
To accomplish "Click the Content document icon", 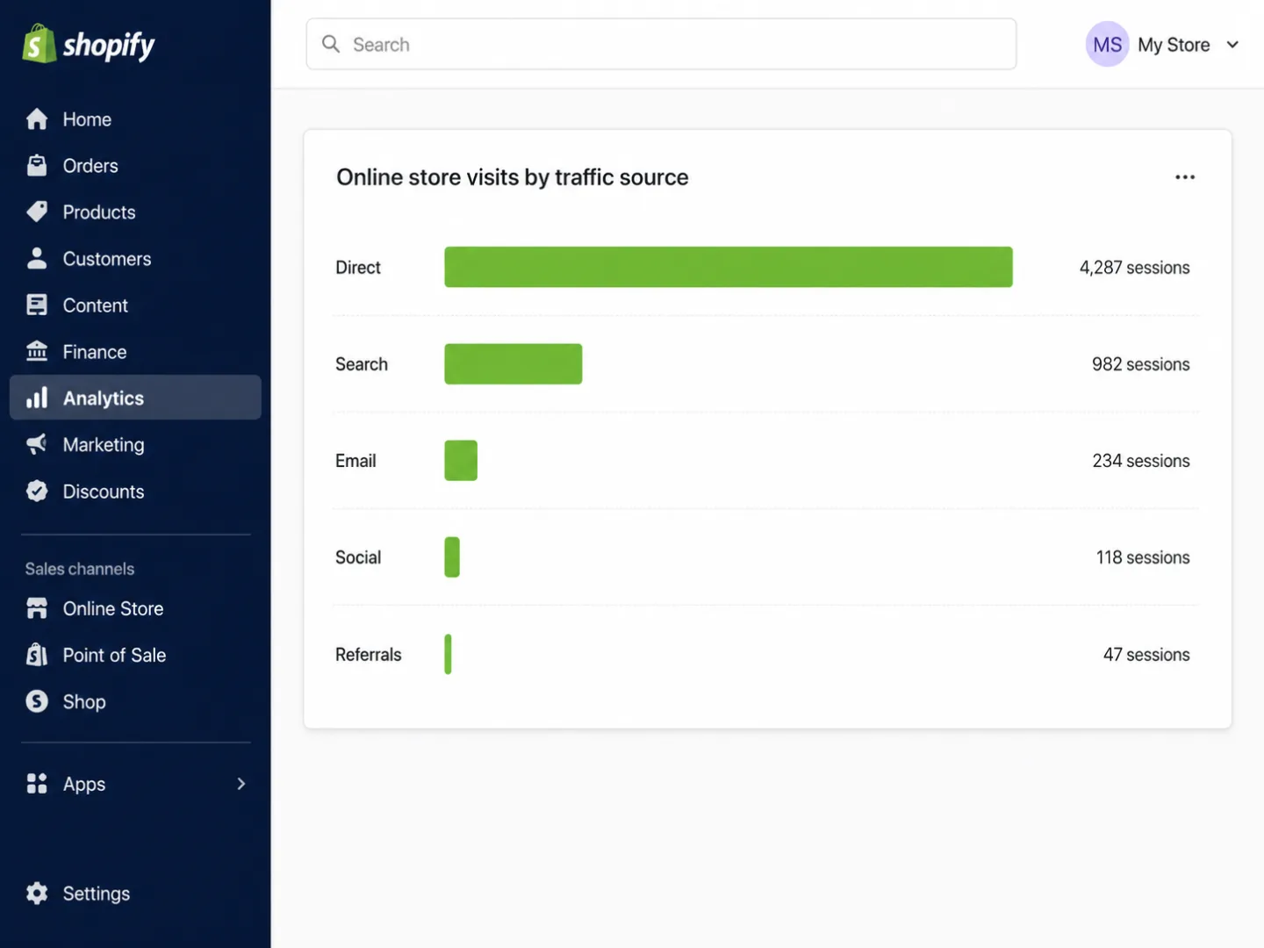I will tap(37, 305).
